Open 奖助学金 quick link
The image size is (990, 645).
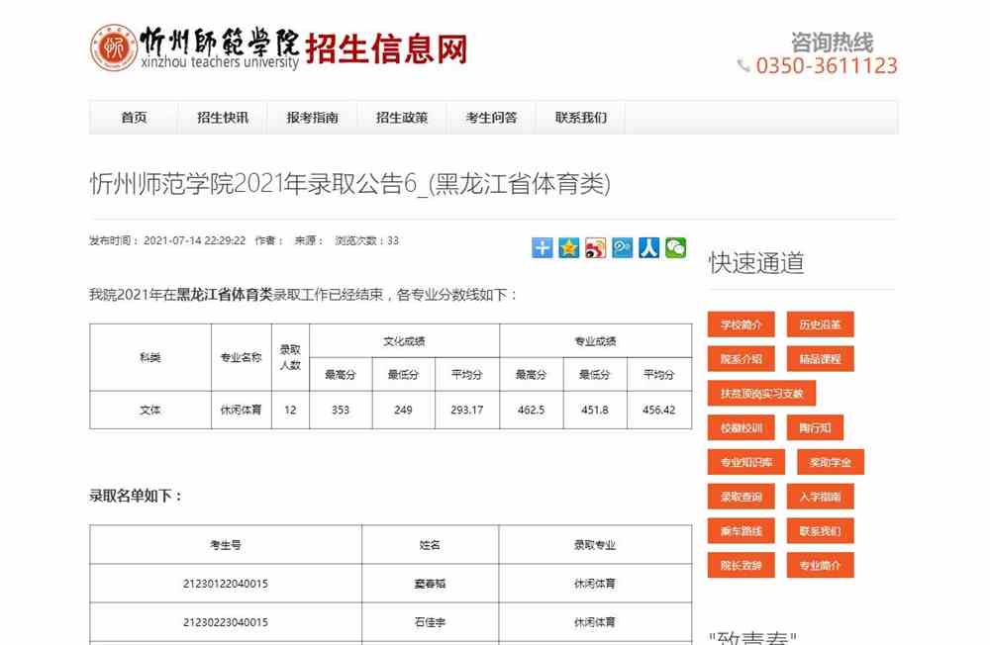click(x=831, y=462)
